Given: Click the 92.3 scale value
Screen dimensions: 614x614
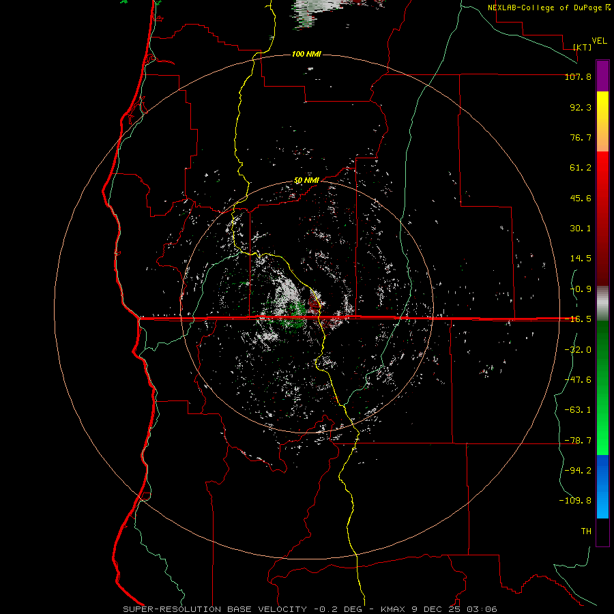Looking at the screenshot, I should click(x=581, y=107).
